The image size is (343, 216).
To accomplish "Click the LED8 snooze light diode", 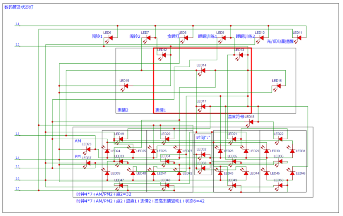I will (184, 39).
